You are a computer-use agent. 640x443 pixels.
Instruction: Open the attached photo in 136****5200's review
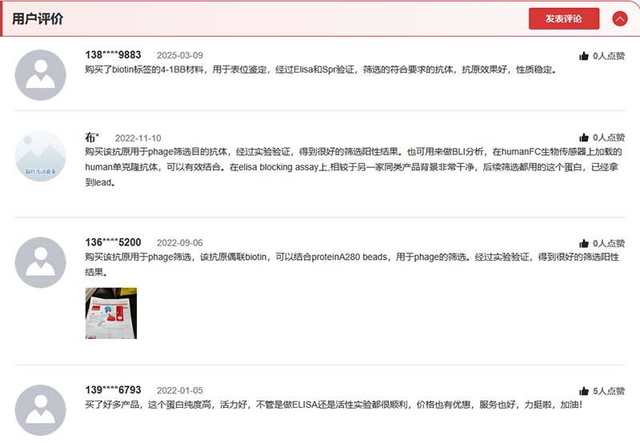click(x=111, y=313)
